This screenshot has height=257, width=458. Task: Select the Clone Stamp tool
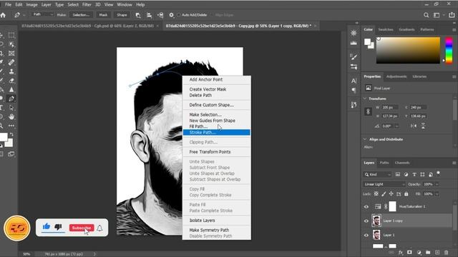coord(11,71)
